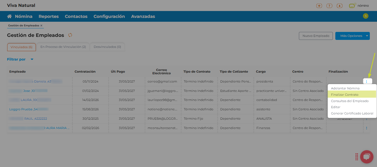This screenshot has width=377, height=167.
Task: Click the Contratación column header
Action: pyautogui.click(x=85, y=72)
